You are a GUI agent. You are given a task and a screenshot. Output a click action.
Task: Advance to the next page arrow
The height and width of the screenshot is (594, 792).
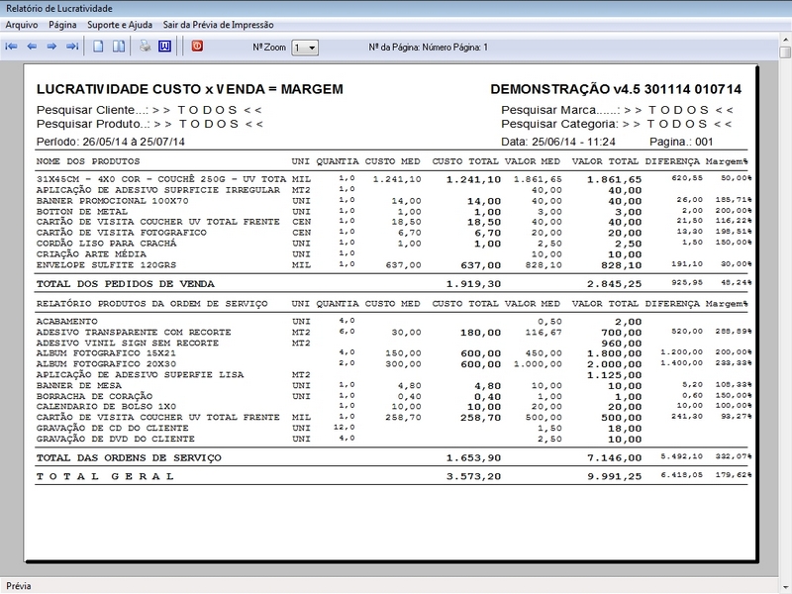pos(51,47)
